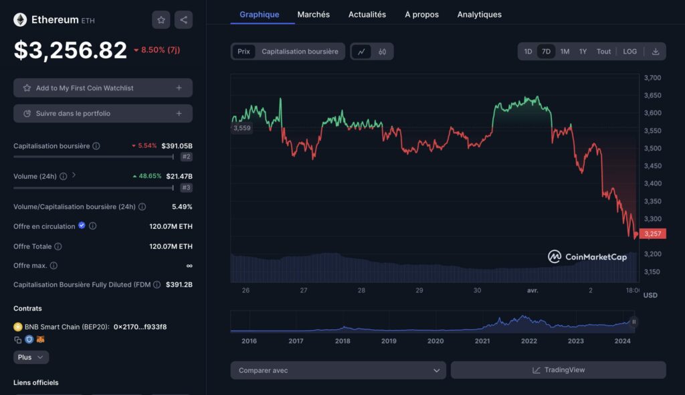The width and height of the screenshot is (685, 395).
Task: Click the MetaMask fox icon
Action: [40, 339]
